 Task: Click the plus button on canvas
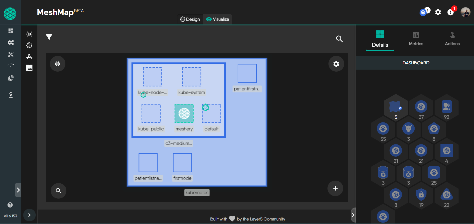pyautogui.click(x=335, y=188)
